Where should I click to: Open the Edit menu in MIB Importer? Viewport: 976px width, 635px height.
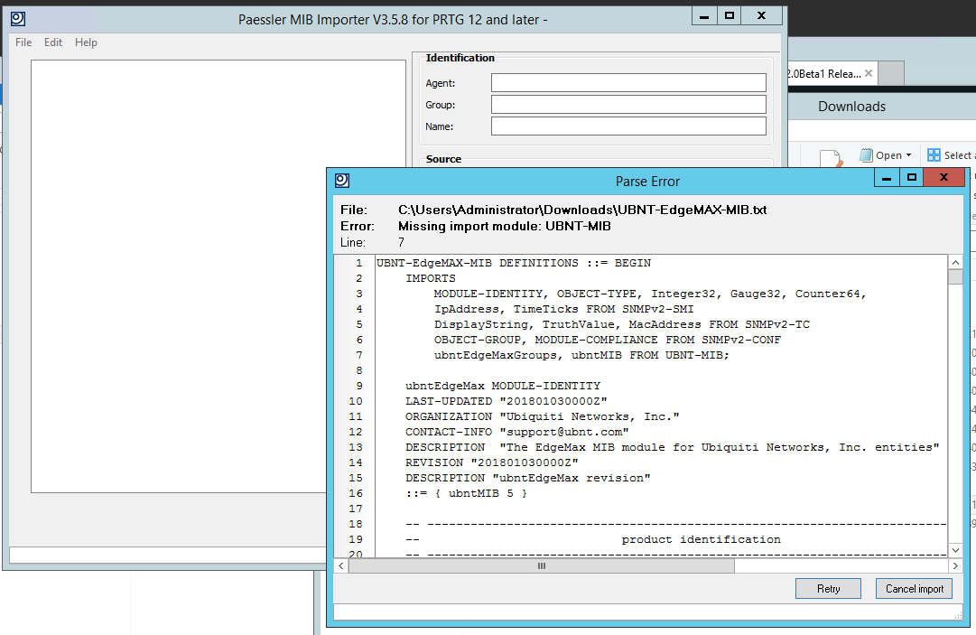(53, 42)
